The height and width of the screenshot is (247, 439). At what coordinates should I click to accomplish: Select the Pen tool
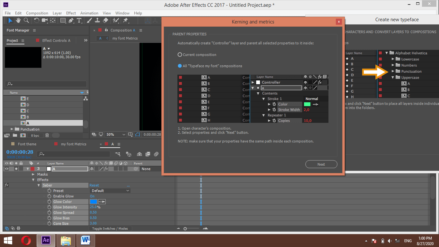71,20
